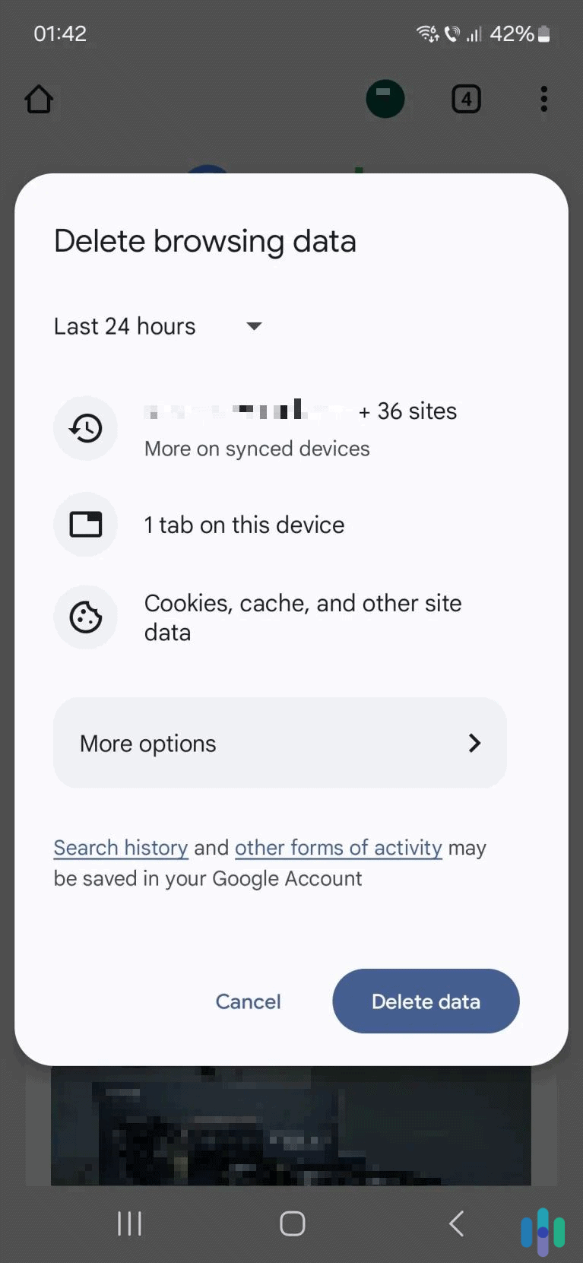583x1263 pixels.
Task: Tap the Bixby/Assistant icon in navigation bar
Action: (543, 1223)
